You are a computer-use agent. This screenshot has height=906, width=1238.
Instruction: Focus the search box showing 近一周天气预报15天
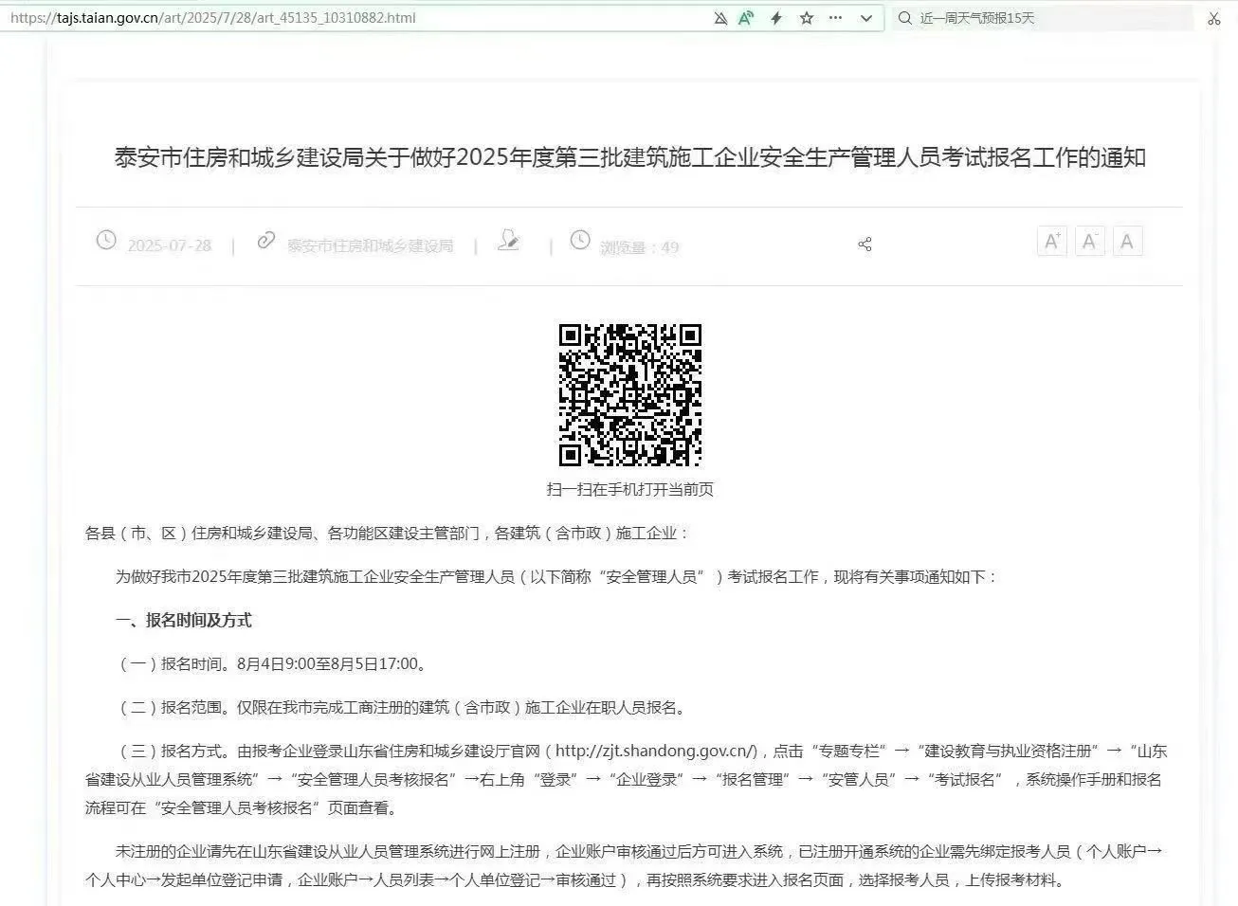[1042, 18]
